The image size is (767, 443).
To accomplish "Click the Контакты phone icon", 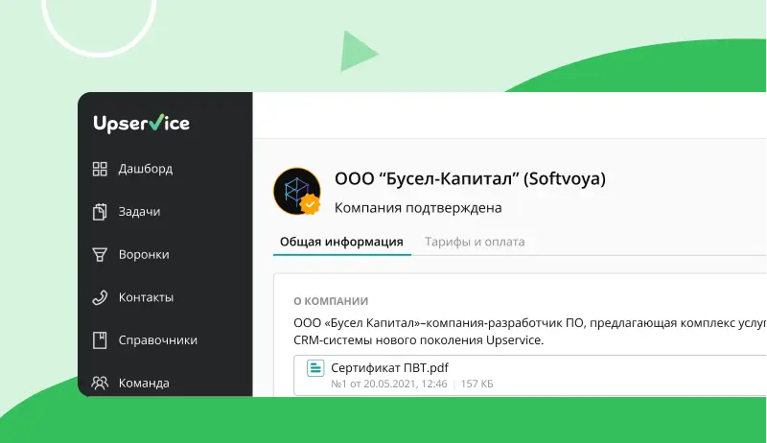I will [x=100, y=297].
